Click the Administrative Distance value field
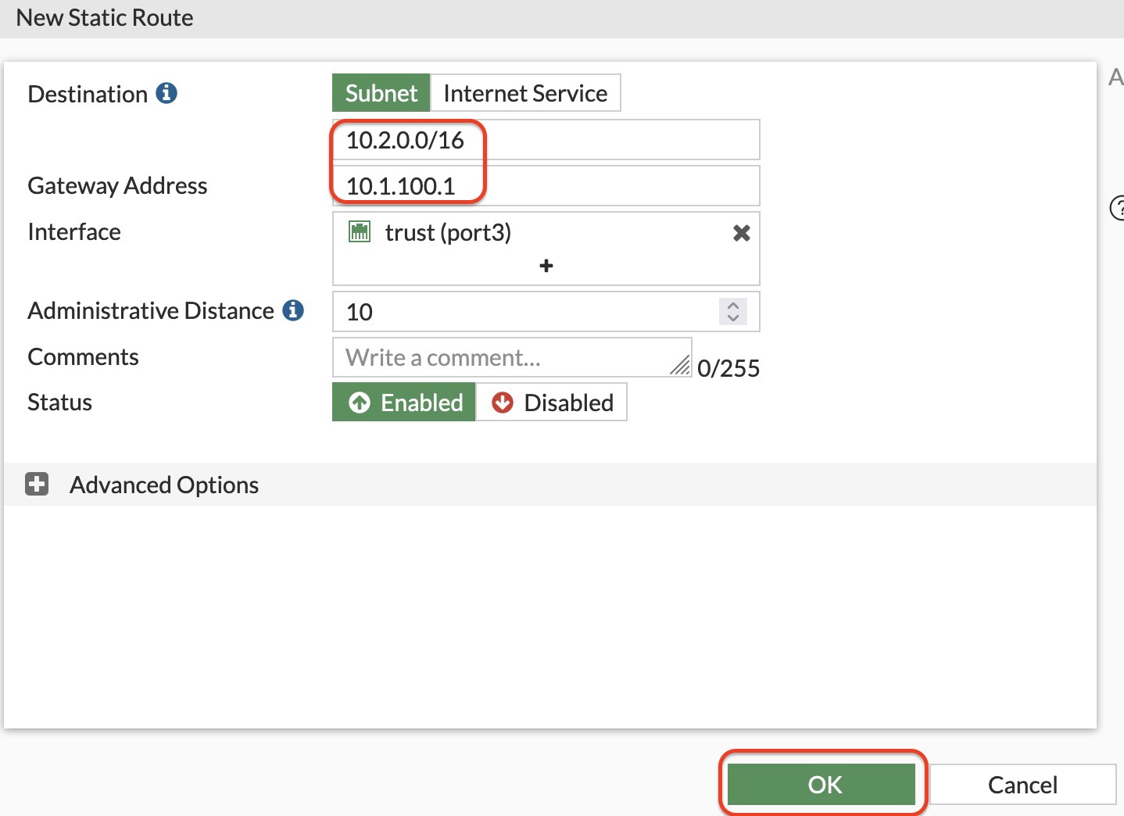1124x816 pixels. click(x=546, y=312)
